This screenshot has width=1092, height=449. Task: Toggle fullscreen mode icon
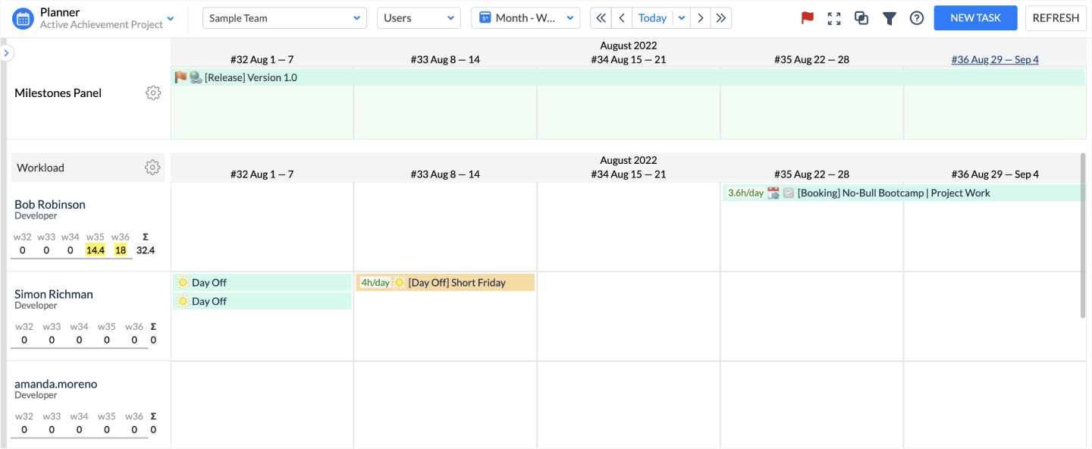tap(834, 18)
